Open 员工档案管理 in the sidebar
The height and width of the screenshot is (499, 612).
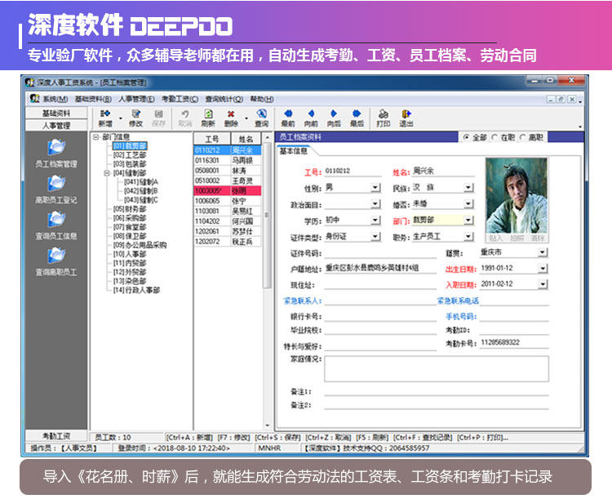click(56, 154)
